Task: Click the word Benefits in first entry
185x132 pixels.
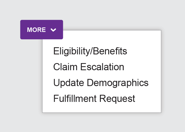Action: click(110, 51)
